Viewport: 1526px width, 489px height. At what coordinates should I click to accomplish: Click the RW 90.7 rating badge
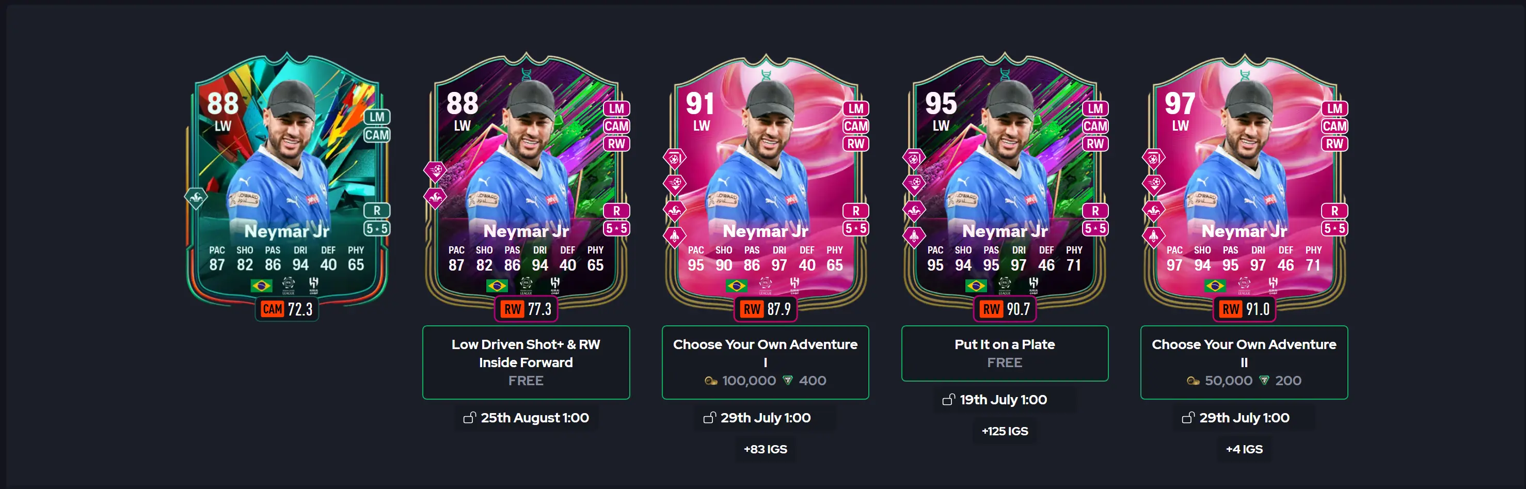click(x=1005, y=309)
